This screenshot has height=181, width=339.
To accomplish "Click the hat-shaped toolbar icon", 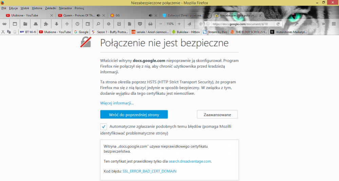I will click(36, 24).
